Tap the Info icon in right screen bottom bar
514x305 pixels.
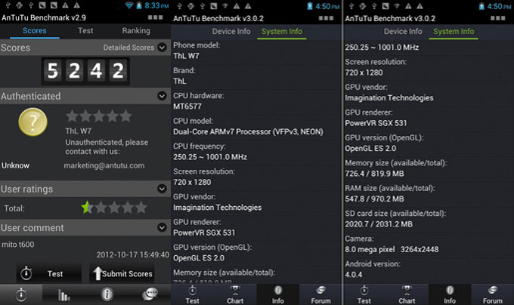[x=450, y=295]
